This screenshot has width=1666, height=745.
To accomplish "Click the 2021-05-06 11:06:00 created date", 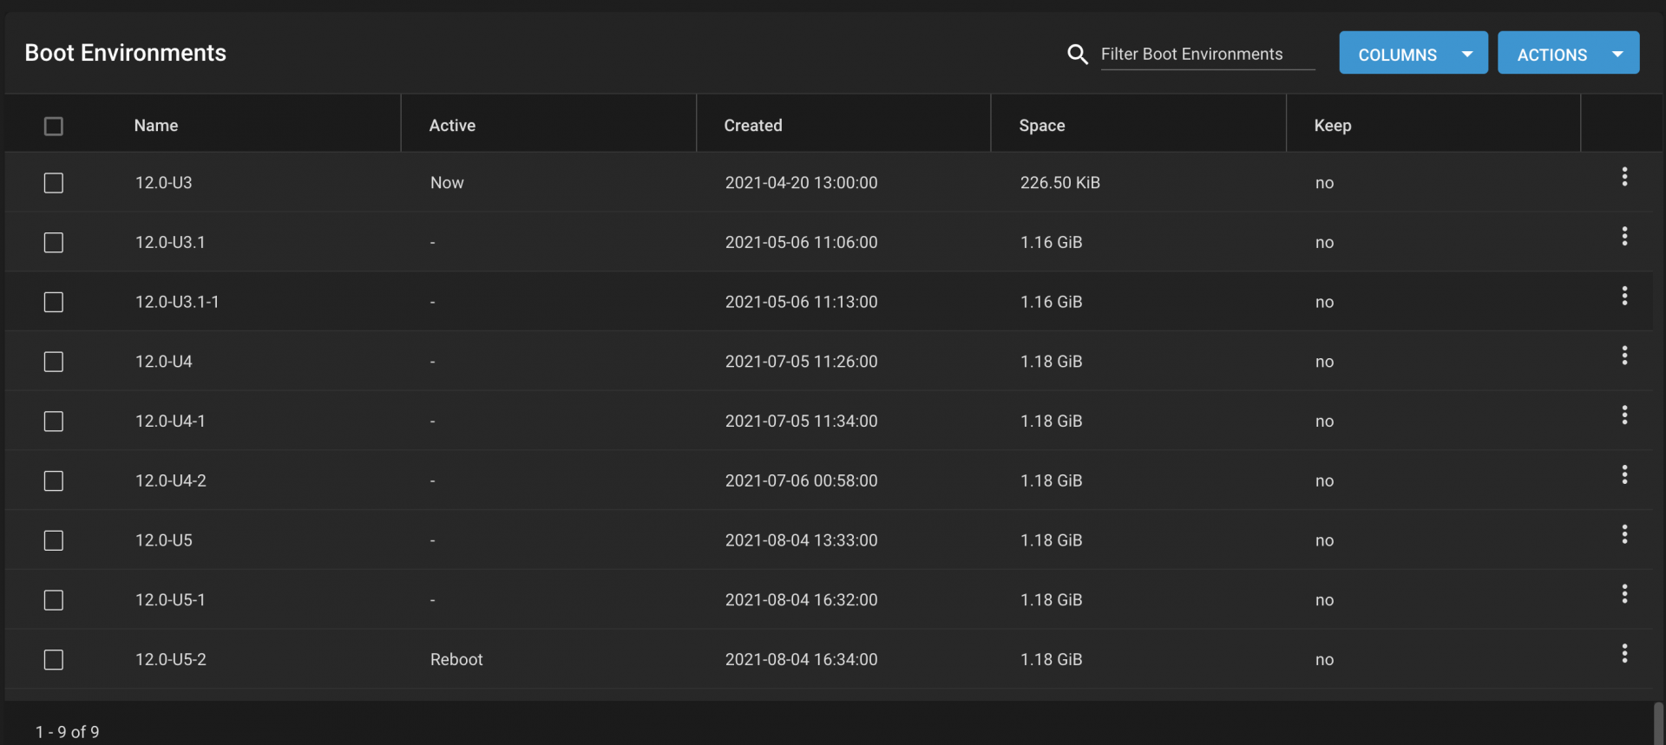I will coord(802,243).
